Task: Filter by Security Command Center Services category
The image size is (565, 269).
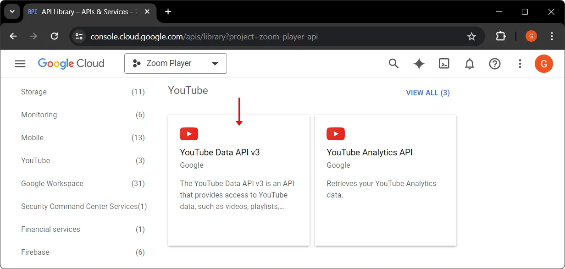Action: tap(83, 206)
